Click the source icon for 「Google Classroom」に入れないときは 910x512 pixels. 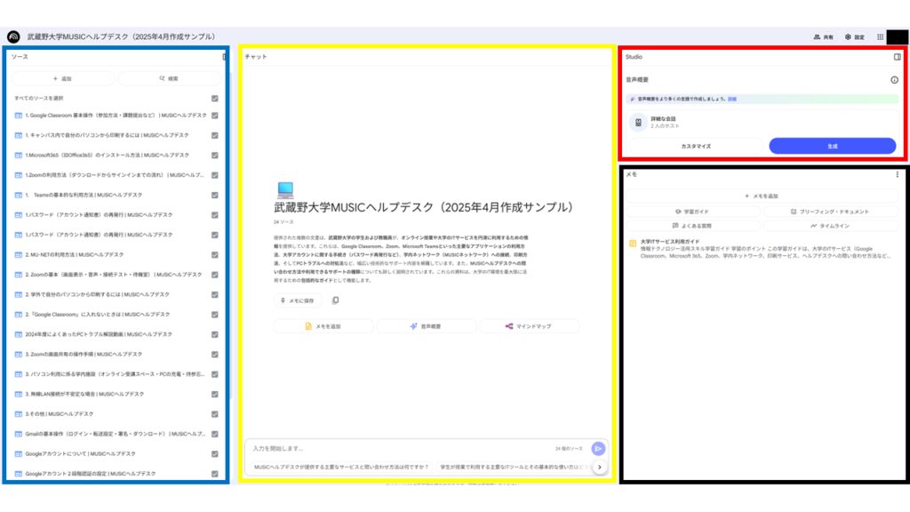pos(18,315)
